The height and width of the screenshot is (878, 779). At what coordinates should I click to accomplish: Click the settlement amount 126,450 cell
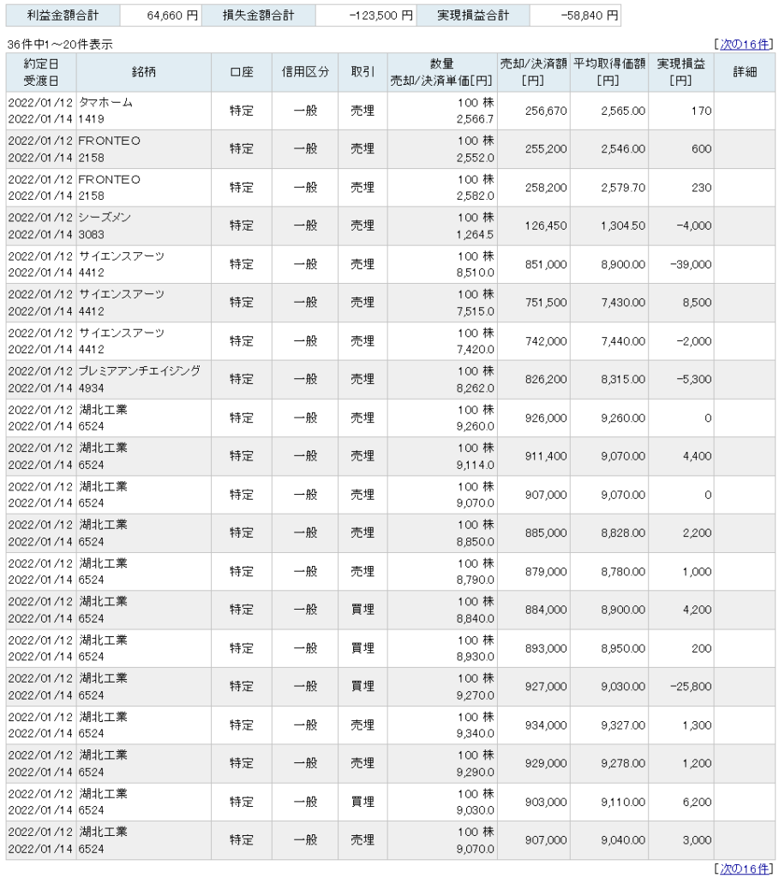click(x=534, y=226)
